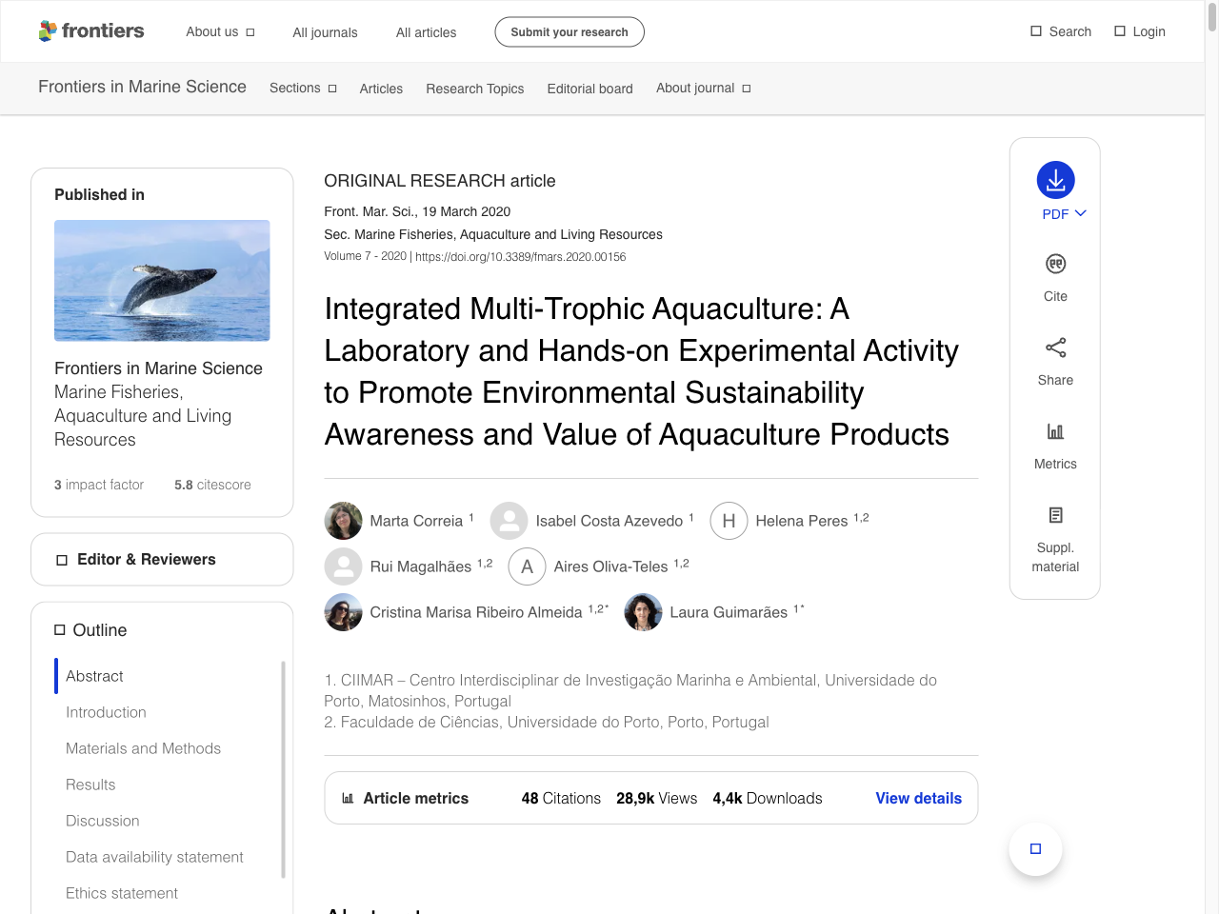Click Helena Peres author name
Screen dimensions: 1219x914
[x=801, y=521]
